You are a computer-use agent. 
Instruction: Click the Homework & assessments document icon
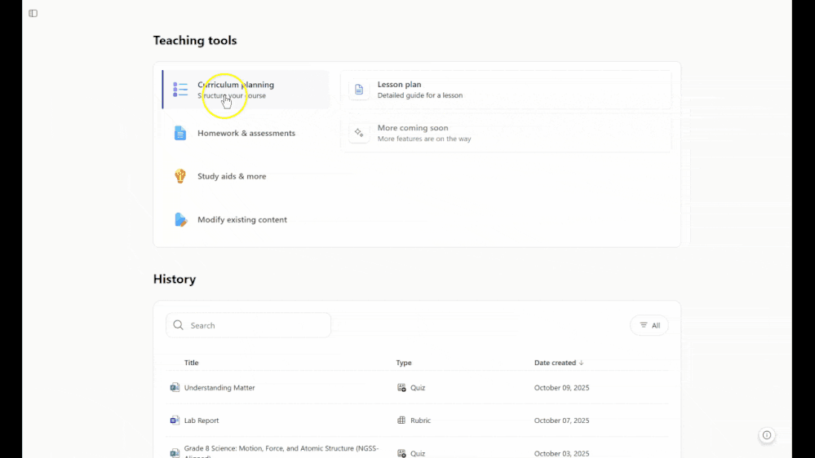click(180, 133)
